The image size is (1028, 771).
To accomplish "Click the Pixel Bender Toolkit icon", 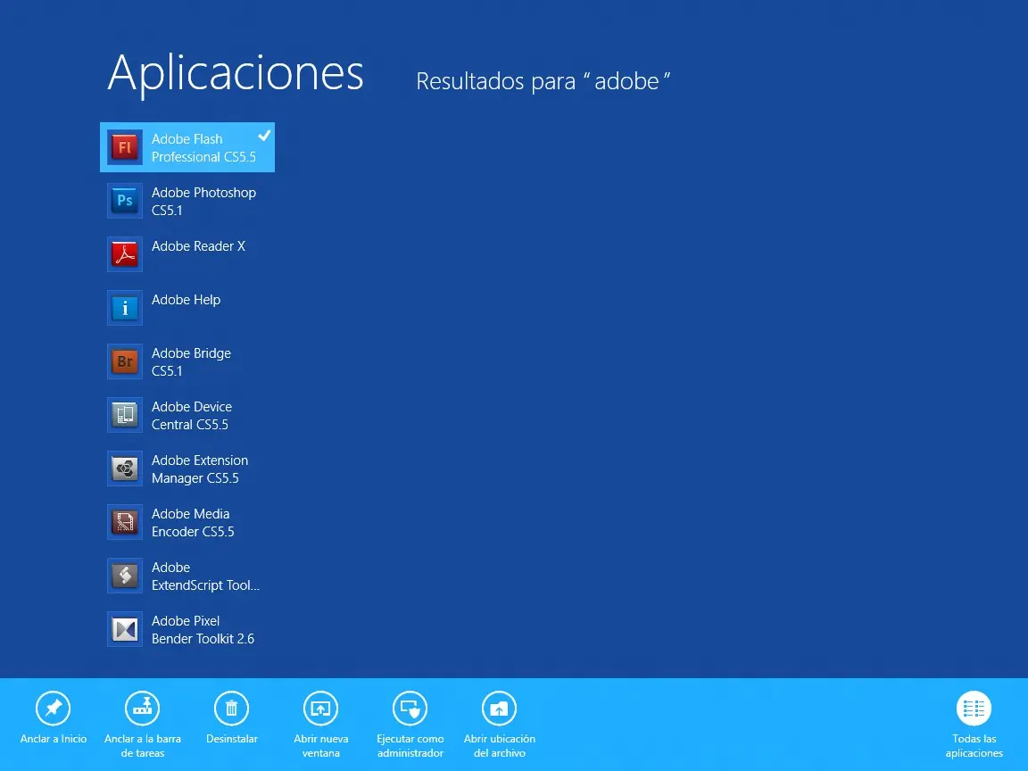I will pos(125,629).
